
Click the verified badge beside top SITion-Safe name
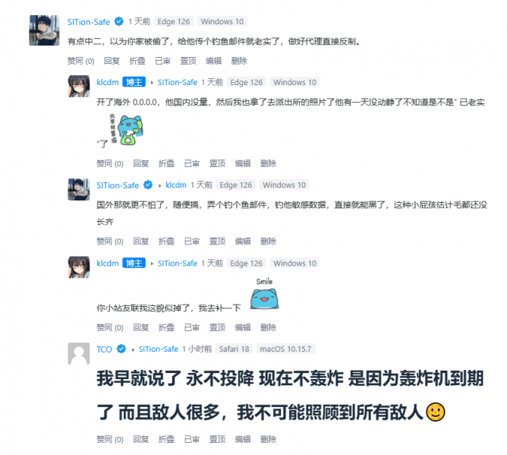pos(119,21)
